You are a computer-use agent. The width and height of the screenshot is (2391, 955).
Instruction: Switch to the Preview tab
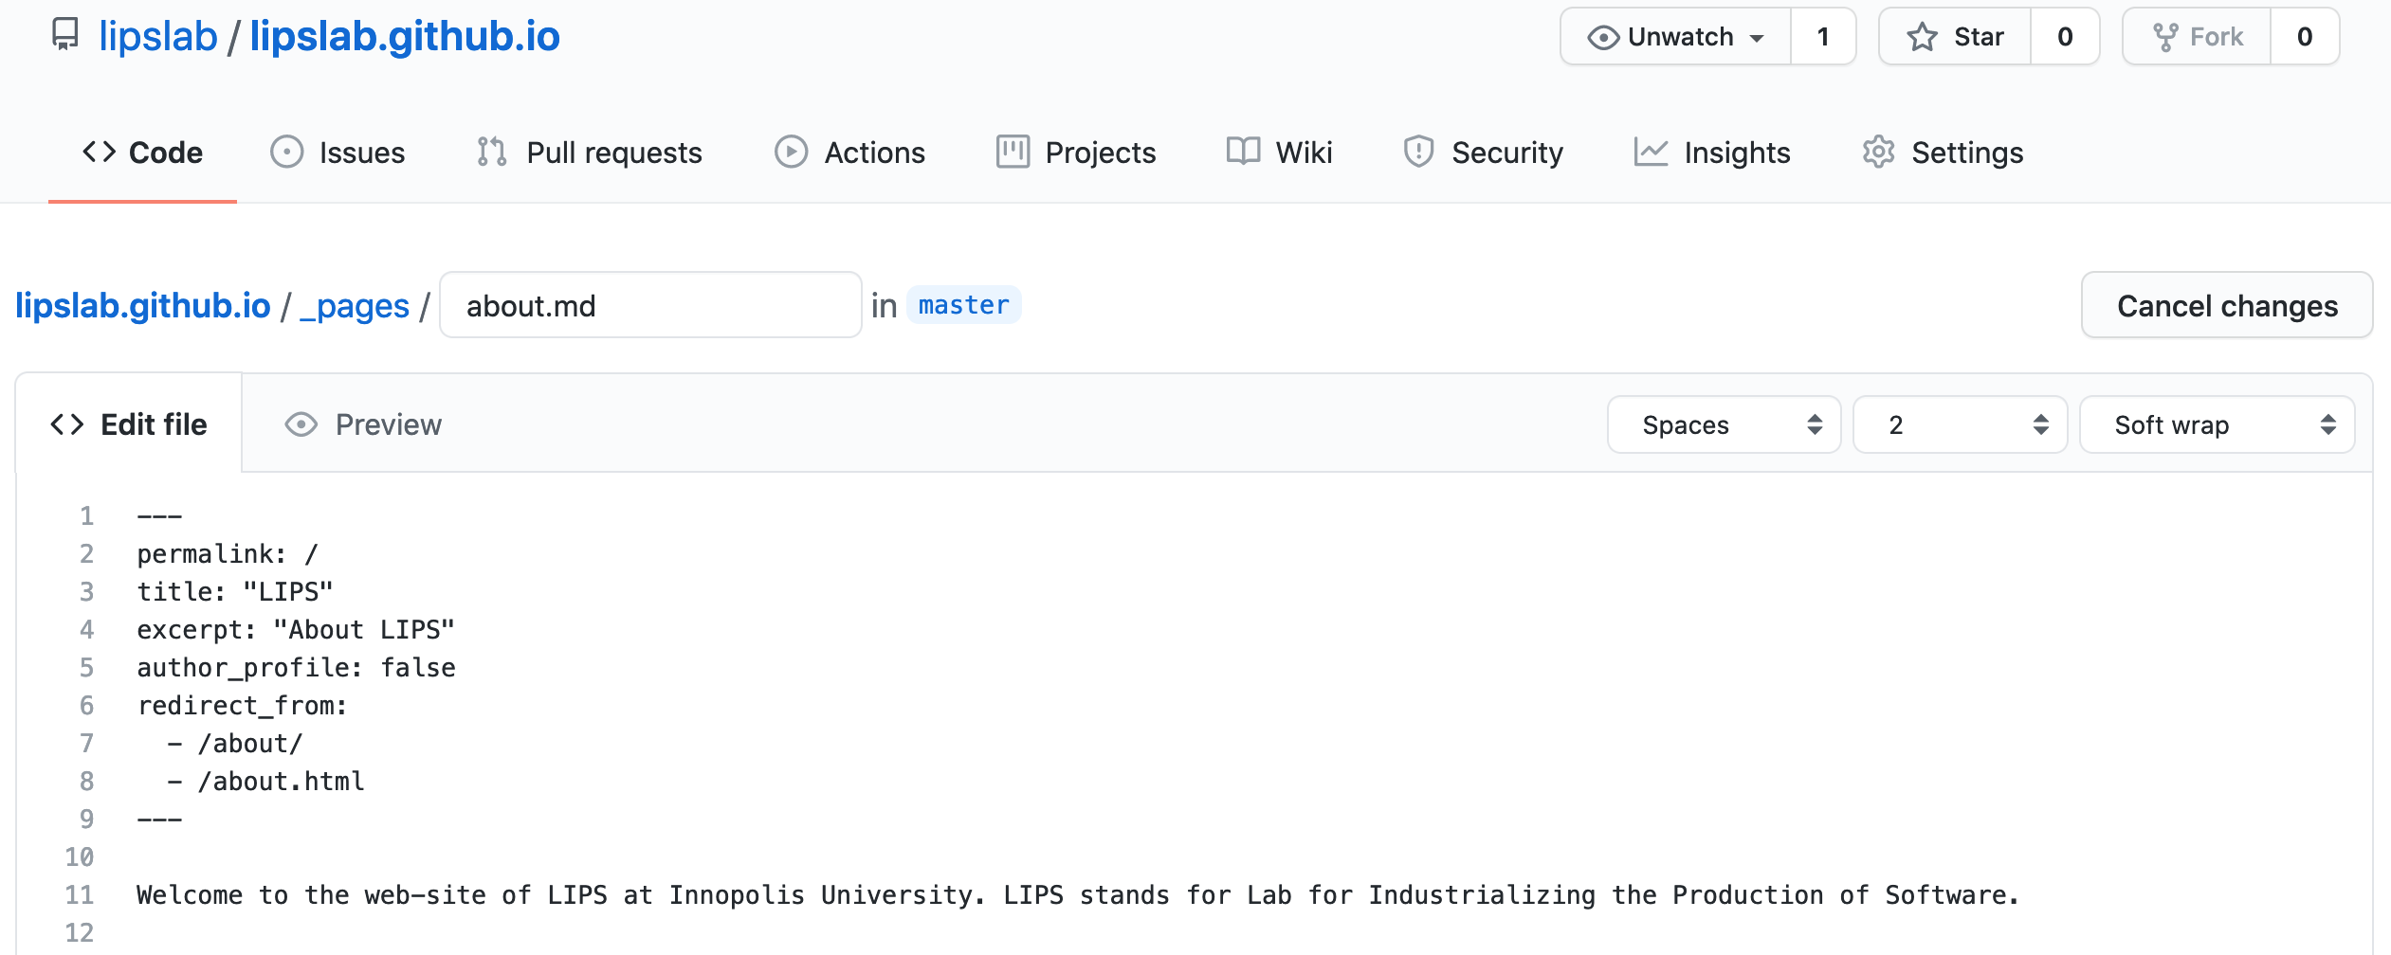point(364,424)
